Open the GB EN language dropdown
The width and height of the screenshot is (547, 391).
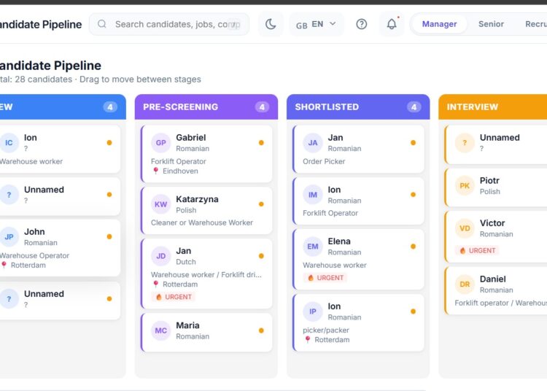pos(317,24)
